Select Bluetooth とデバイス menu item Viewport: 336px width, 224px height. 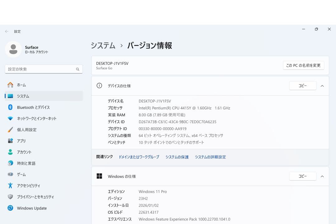click(x=44, y=107)
